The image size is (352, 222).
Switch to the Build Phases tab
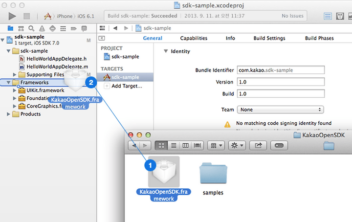click(319, 38)
